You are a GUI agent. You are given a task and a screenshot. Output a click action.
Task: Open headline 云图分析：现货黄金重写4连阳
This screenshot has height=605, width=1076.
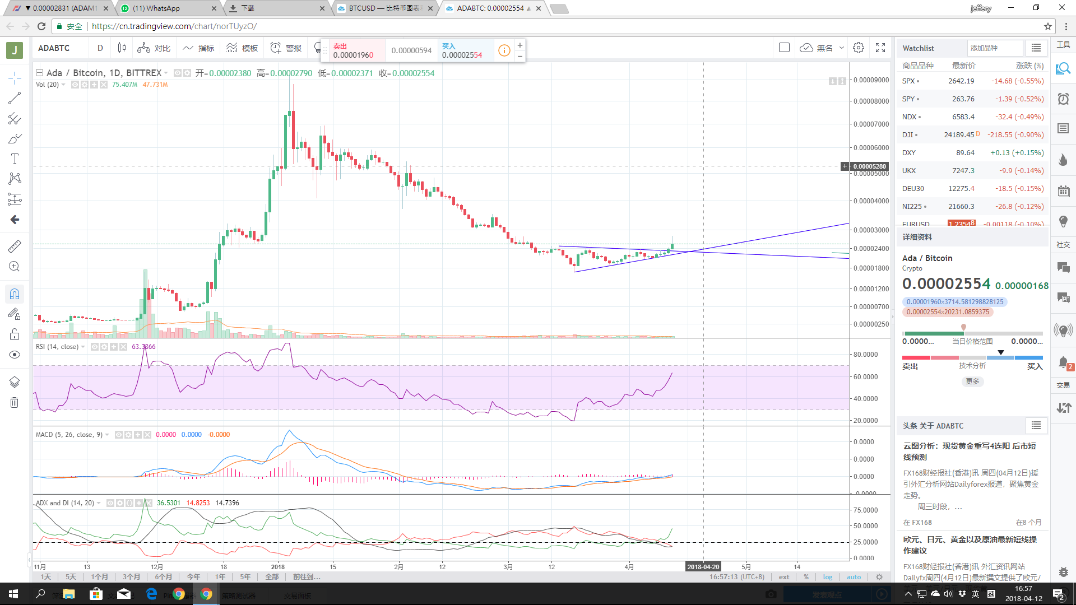pyautogui.click(x=970, y=452)
